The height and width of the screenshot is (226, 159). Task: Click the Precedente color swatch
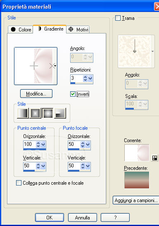coord(137,180)
